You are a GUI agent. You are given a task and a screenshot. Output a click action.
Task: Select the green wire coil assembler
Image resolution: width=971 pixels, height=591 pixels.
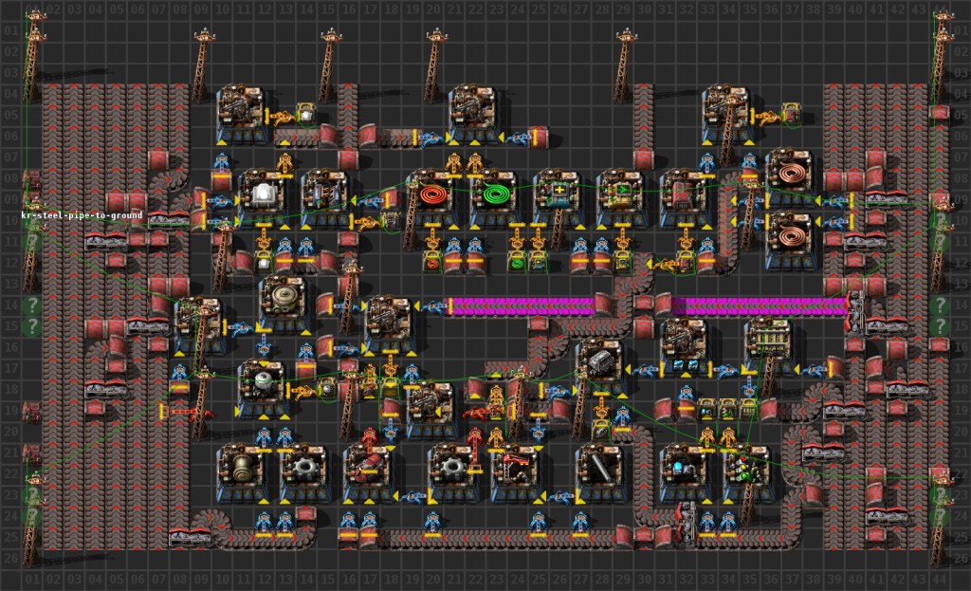[x=495, y=197]
